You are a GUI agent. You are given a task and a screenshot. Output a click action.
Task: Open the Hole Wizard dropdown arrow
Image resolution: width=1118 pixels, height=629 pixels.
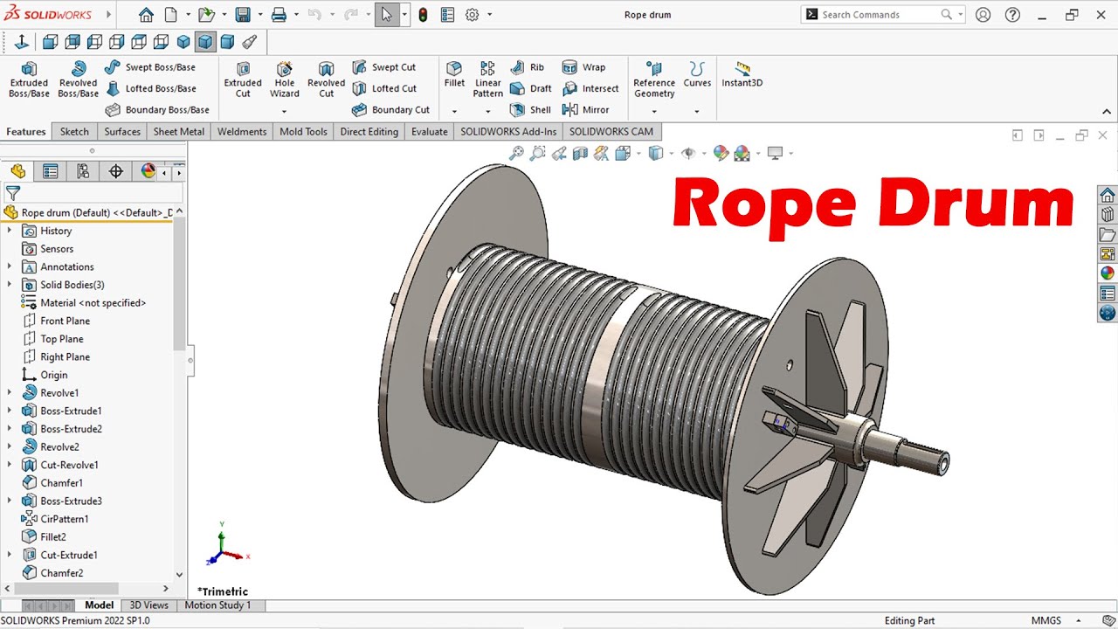point(284,112)
